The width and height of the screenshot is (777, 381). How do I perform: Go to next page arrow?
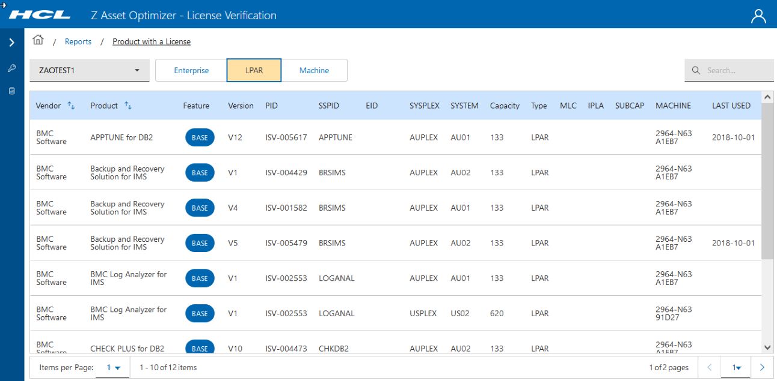pyautogui.click(x=762, y=367)
